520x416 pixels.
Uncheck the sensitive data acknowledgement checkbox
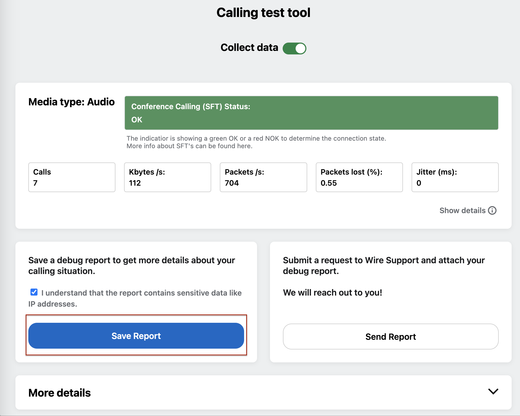(34, 292)
